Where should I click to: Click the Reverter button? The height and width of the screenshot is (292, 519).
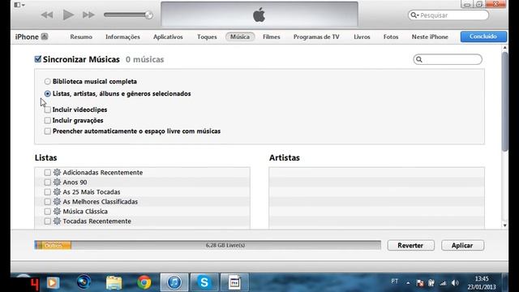pos(410,245)
